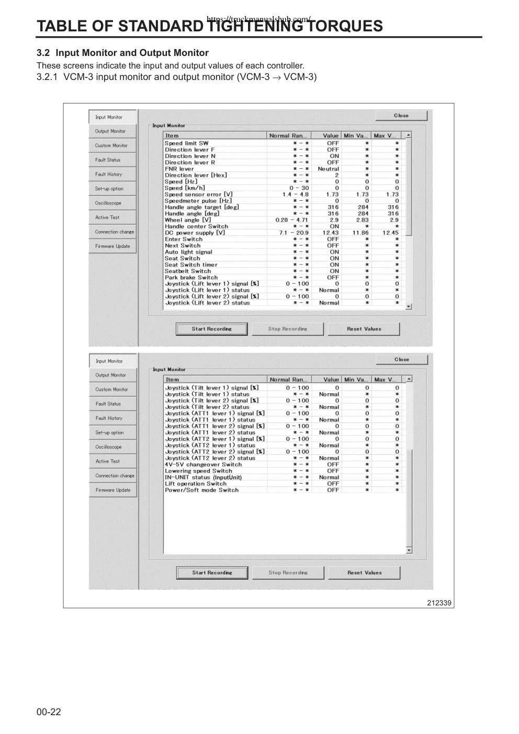Open Custom Monitor tab in upper window
Screen dimensions: 519x734
[112, 146]
